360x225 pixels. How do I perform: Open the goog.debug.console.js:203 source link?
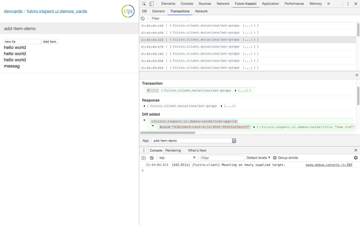tap(329, 165)
